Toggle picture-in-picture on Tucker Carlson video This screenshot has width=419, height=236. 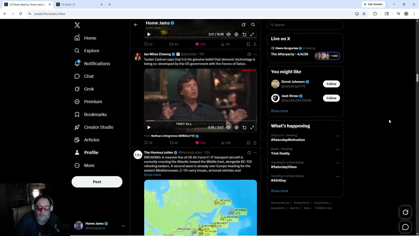pyautogui.click(x=244, y=128)
